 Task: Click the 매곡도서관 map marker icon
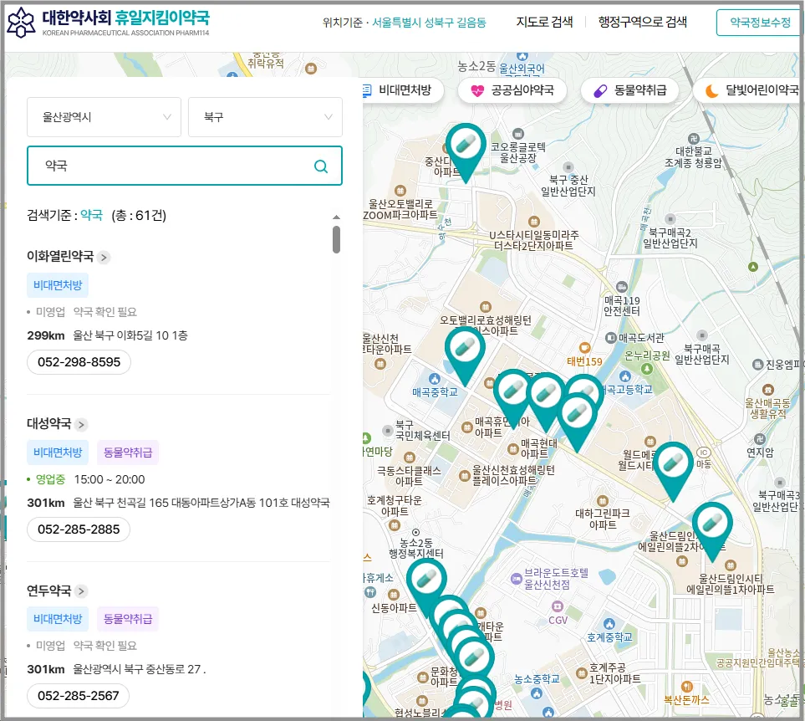coord(610,338)
